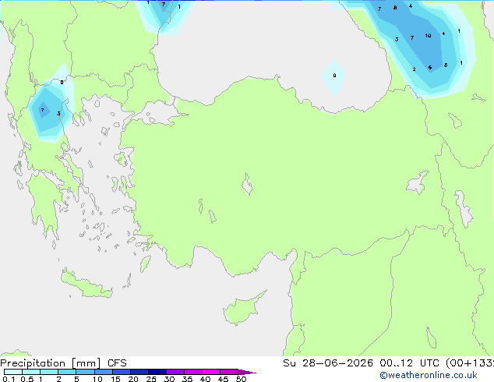The height and width of the screenshot is (382, 494).
Task: Click the '10' legend scale value
Action: pyautogui.click(x=97, y=379)
